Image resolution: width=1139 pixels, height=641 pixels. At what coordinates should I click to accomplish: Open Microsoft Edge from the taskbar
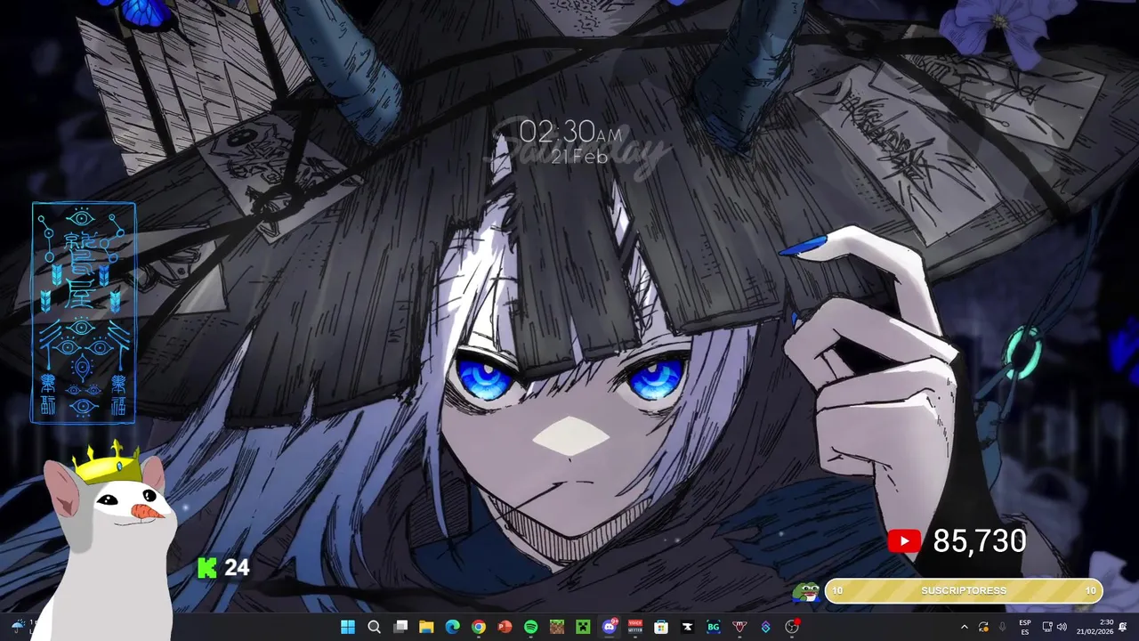[x=452, y=627]
